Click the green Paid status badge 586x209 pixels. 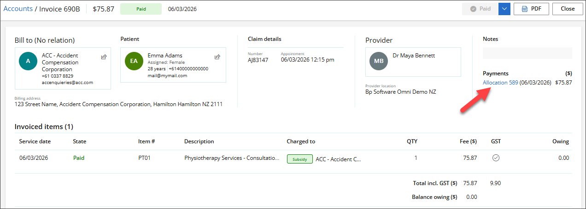141,9
